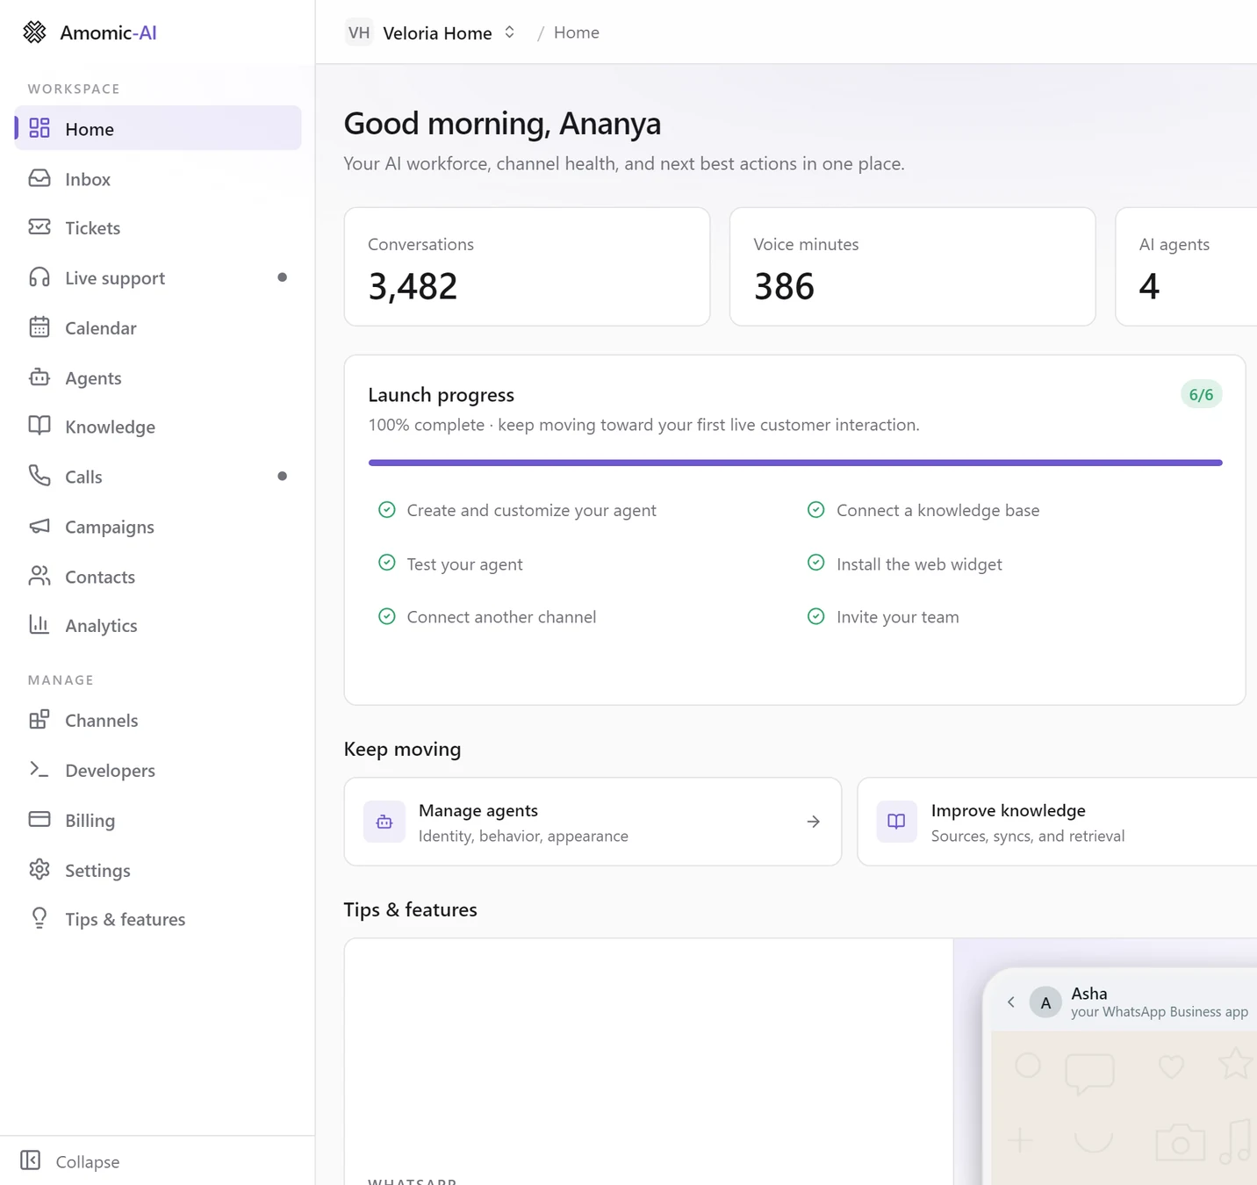Go to Tickets in the sidebar
Image resolution: width=1257 pixels, height=1185 pixels.
click(158, 228)
